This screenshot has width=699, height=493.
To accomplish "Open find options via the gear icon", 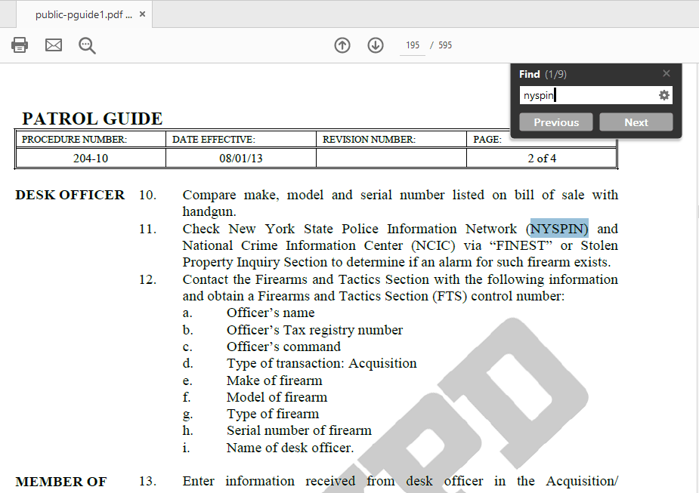I will [x=664, y=95].
